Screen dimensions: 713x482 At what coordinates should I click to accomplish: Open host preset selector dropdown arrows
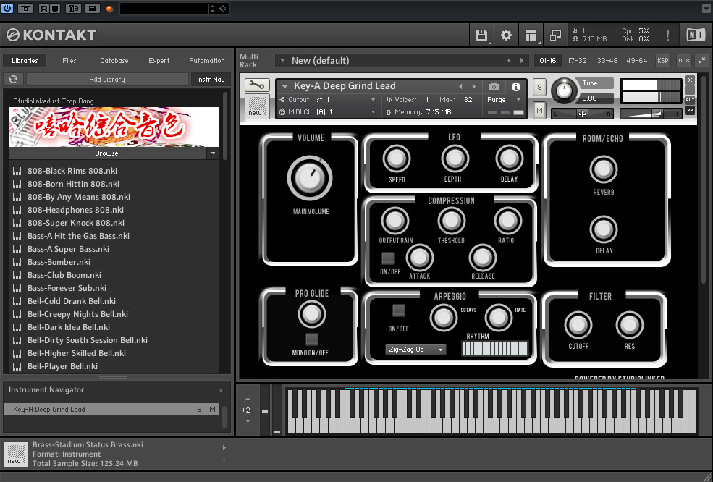(212, 8)
